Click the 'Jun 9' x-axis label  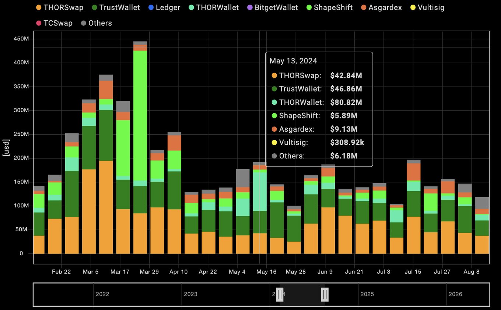click(x=325, y=272)
